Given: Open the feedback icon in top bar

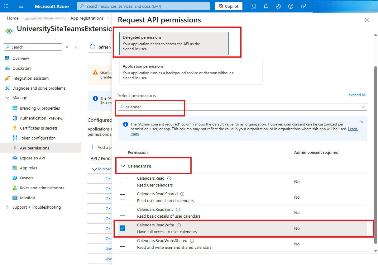Looking at the screenshot, I should pyautogui.click(x=303, y=6).
